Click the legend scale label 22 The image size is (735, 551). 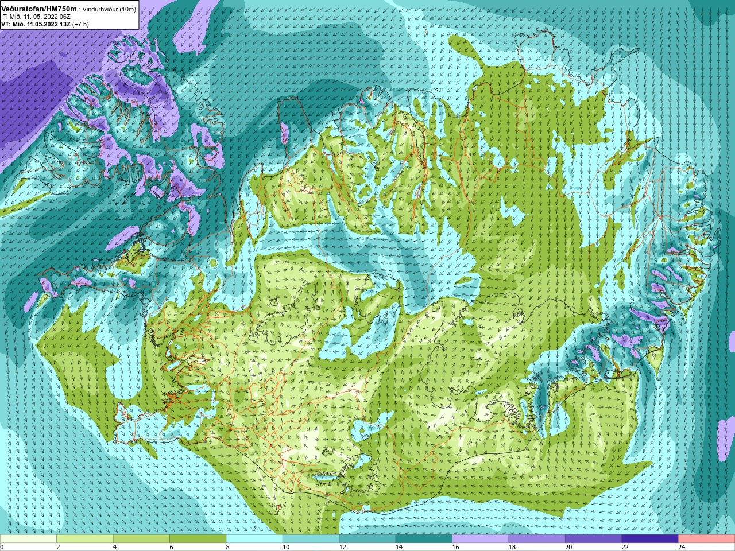(x=625, y=547)
